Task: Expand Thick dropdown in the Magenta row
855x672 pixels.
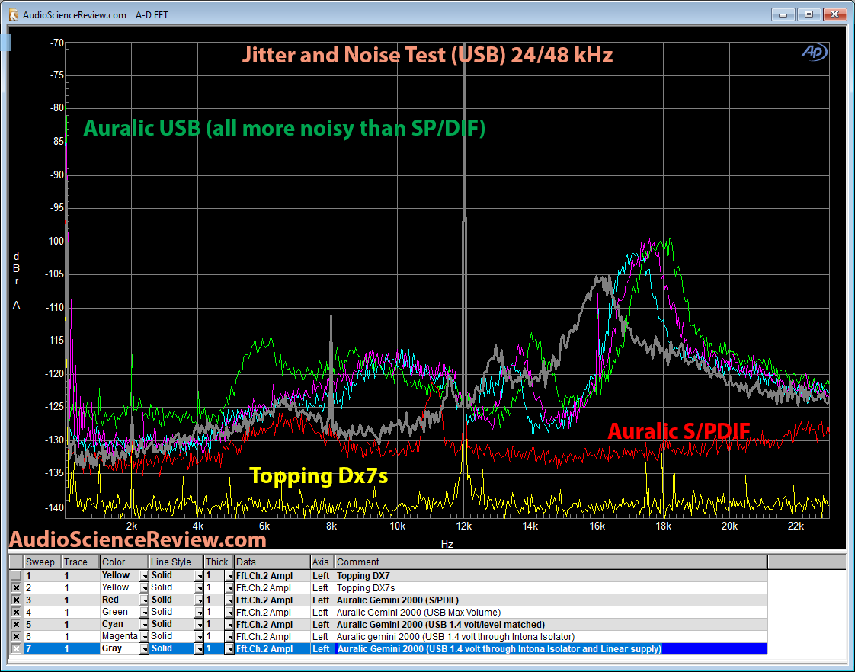Action: pos(229,637)
